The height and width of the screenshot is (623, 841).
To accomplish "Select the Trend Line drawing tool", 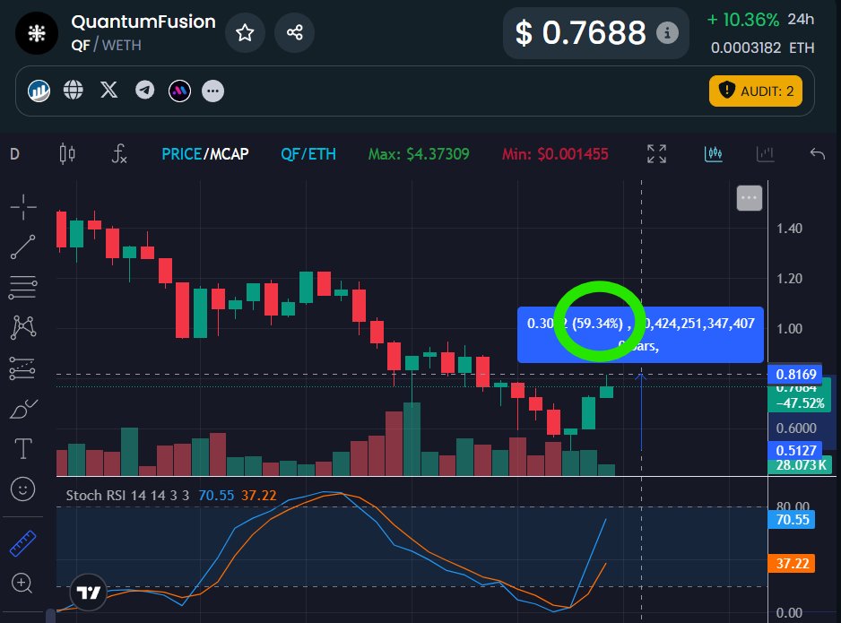I will tap(23, 246).
